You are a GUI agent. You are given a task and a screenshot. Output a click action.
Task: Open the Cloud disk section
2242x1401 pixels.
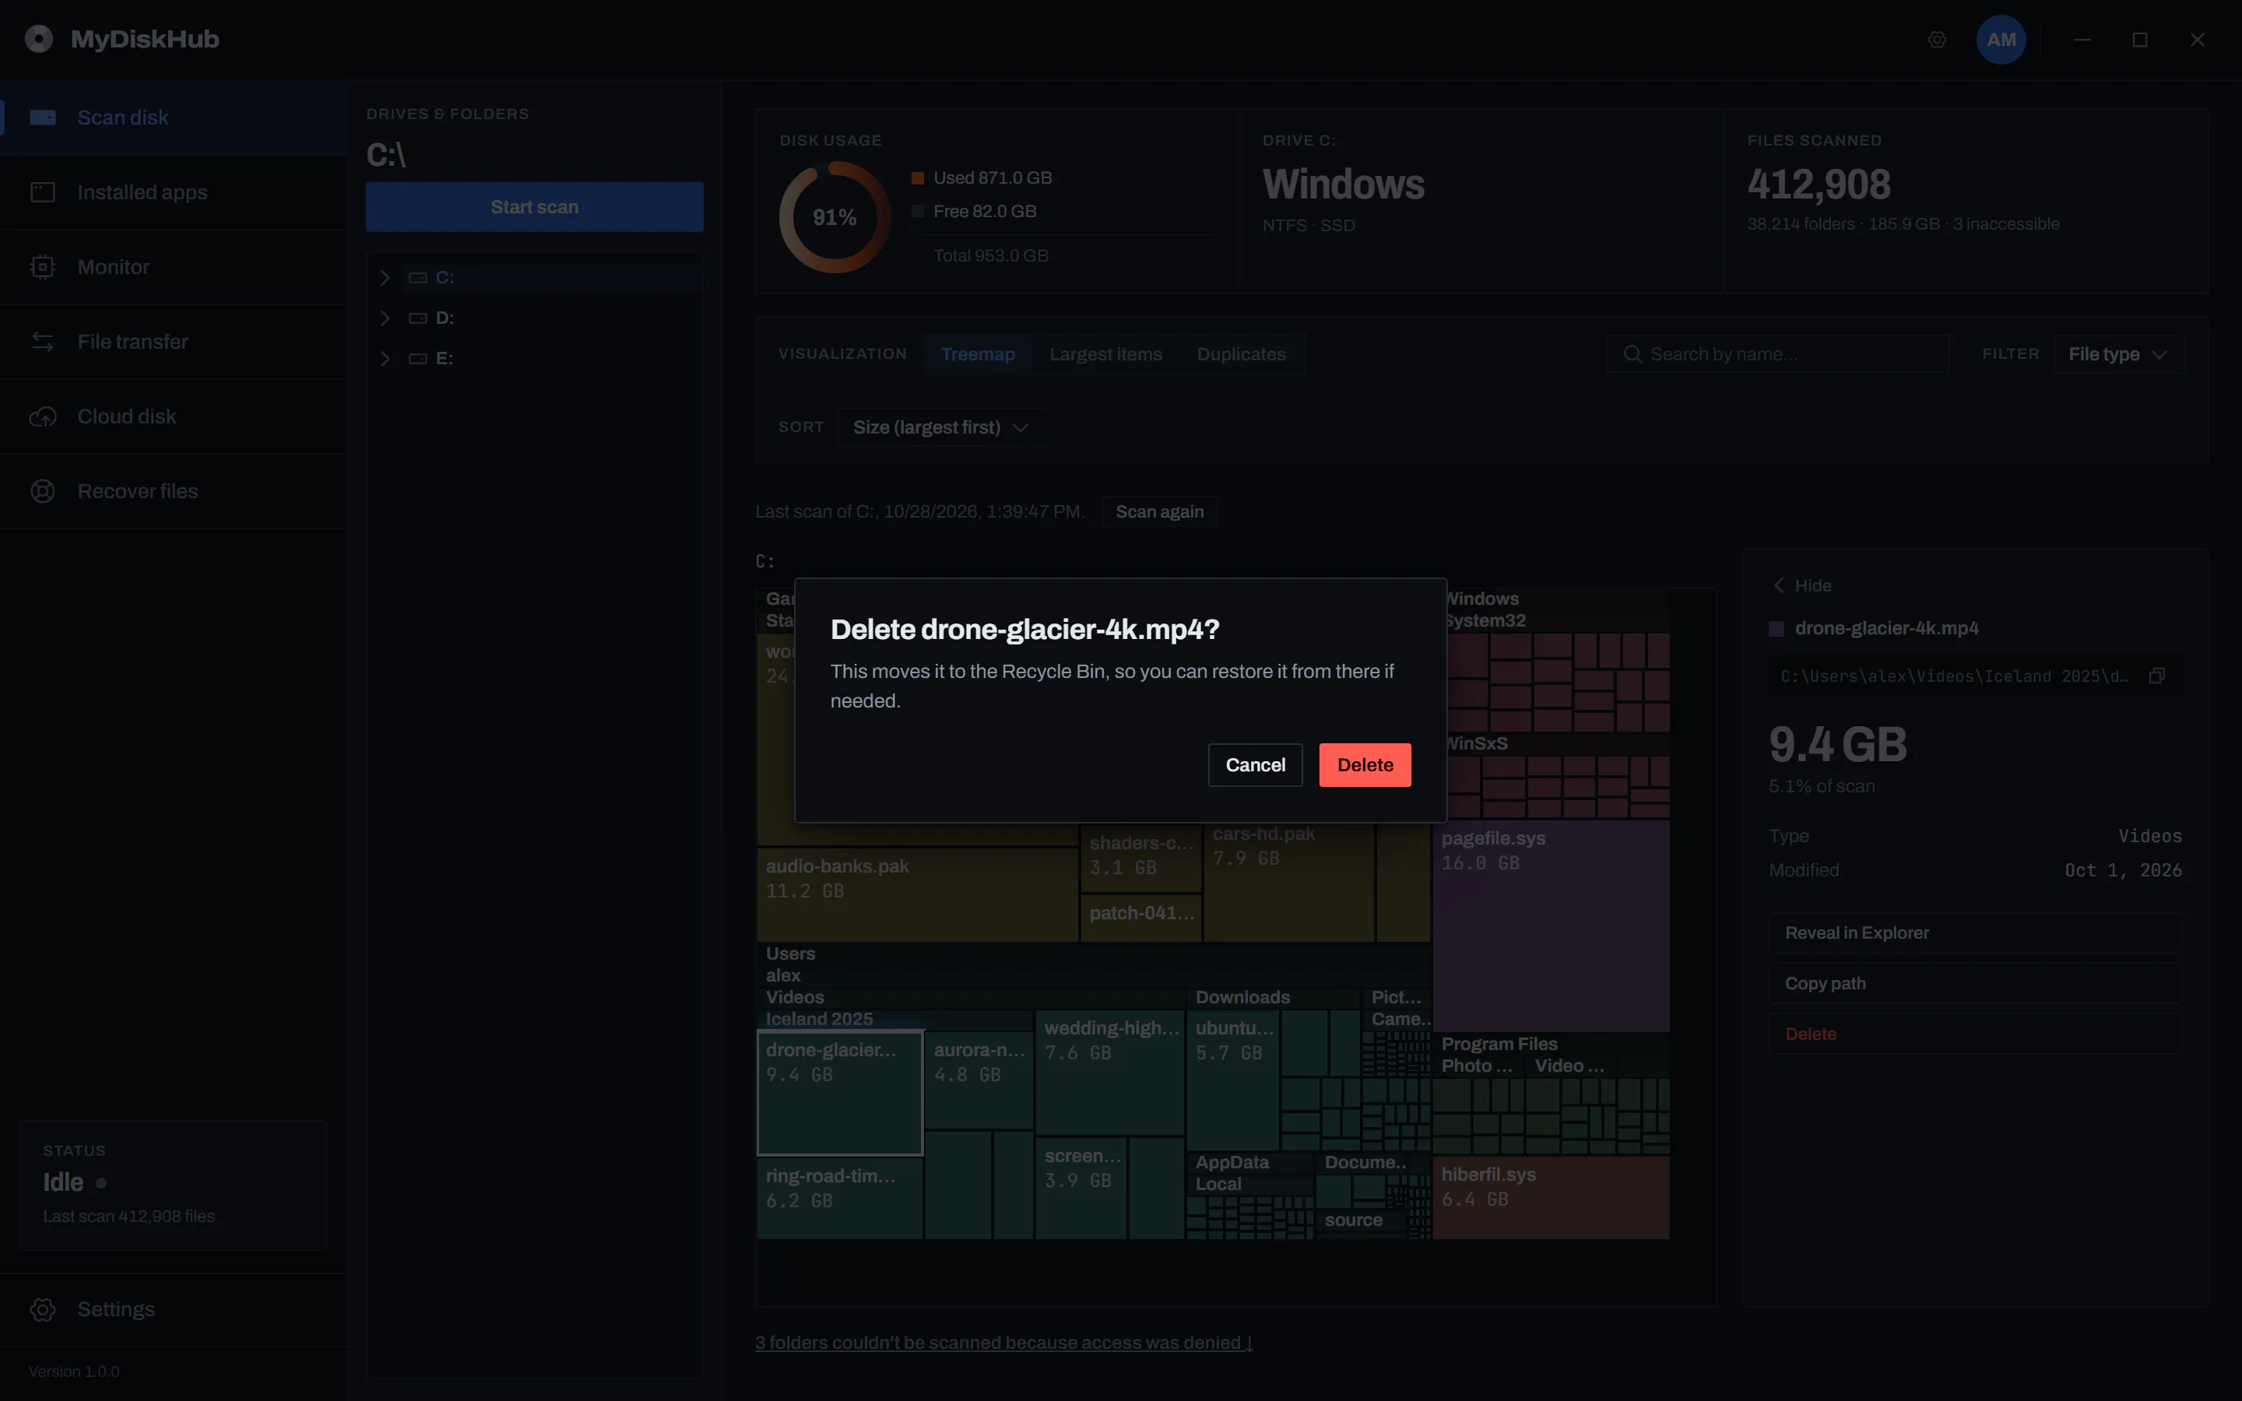coord(174,416)
